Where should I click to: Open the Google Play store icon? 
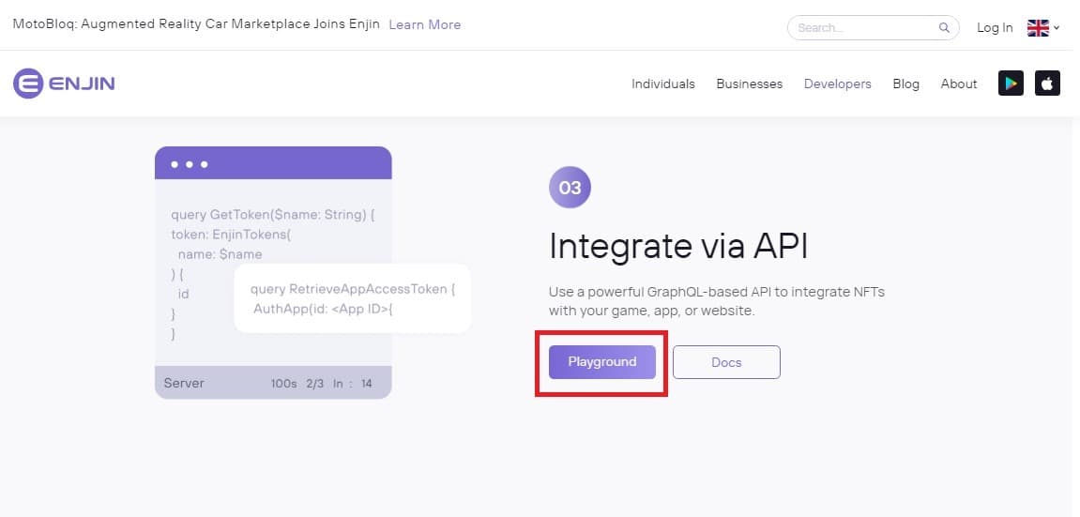tap(1011, 84)
